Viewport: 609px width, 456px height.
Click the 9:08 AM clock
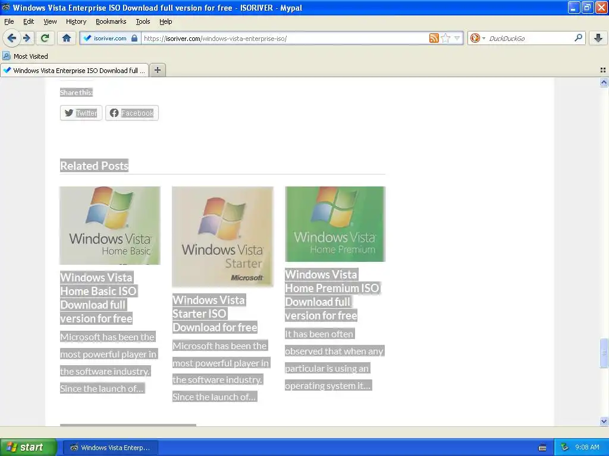[x=587, y=447]
